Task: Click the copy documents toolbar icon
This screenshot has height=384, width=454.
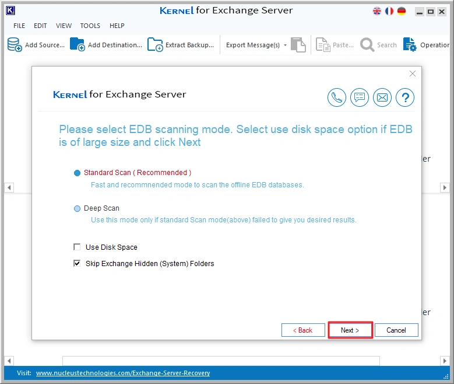Action: pos(298,45)
